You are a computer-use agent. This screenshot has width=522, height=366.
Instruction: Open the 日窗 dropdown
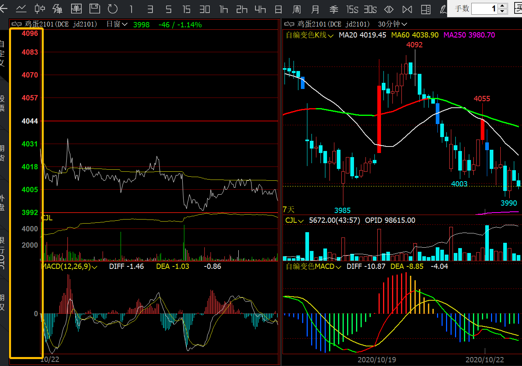click(x=116, y=24)
